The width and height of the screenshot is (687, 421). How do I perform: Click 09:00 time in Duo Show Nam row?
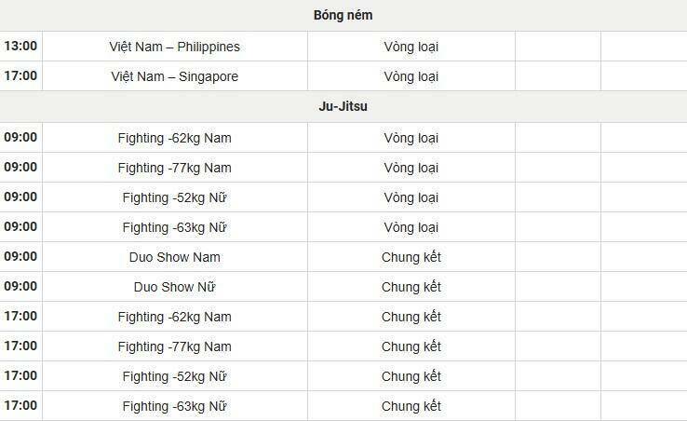20,257
